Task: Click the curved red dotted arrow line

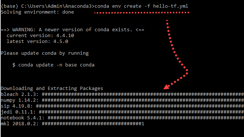Action: pos(177,53)
